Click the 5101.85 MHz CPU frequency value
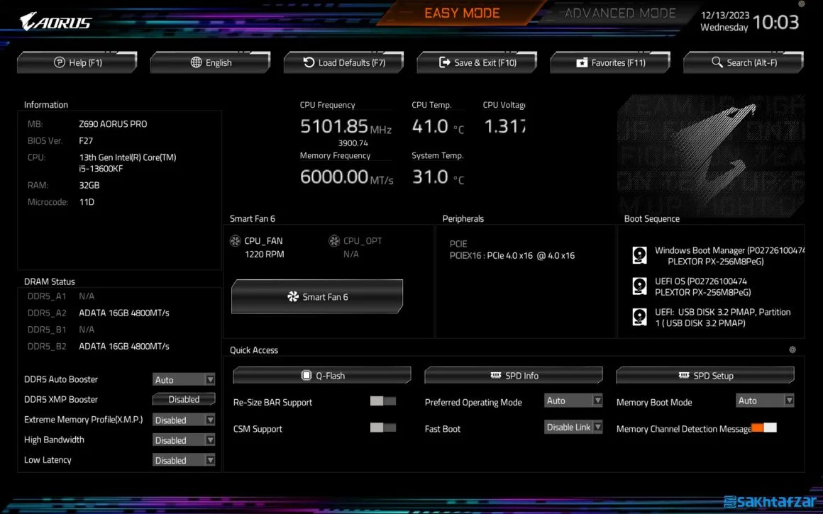Screen dimensions: 823x514 click(346, 126)
